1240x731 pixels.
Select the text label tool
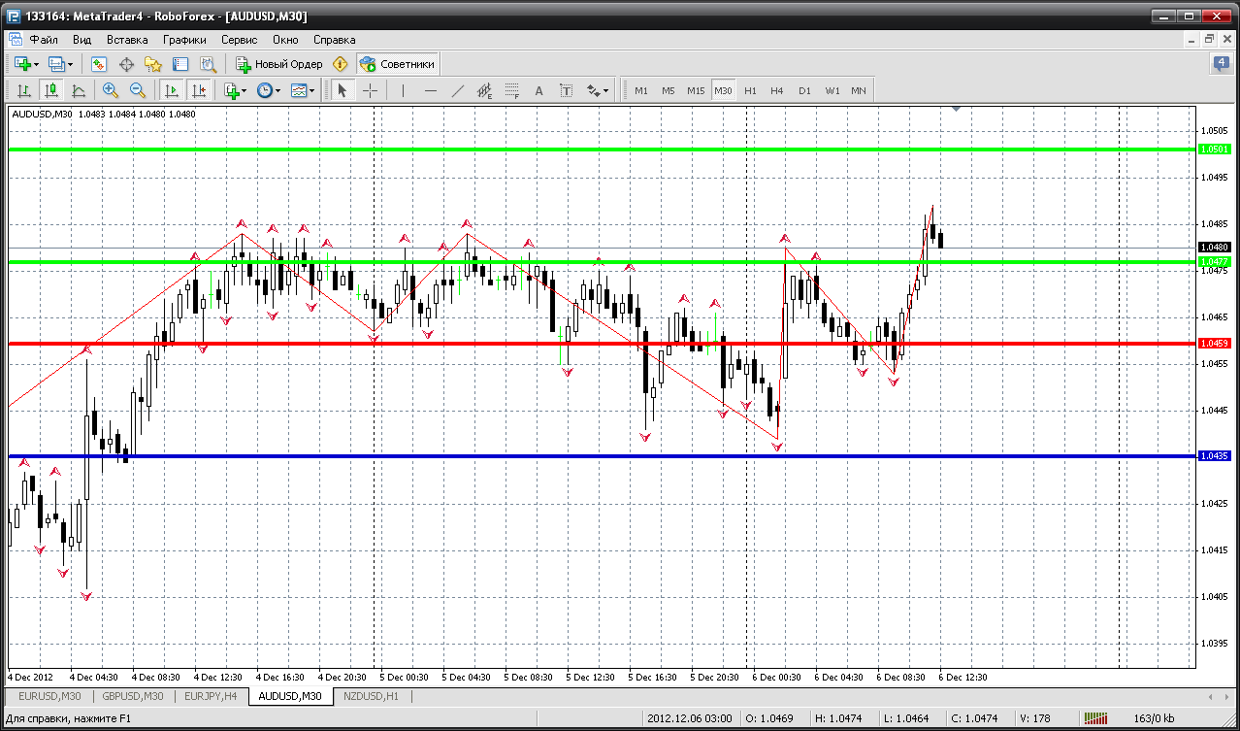point(567,90)
